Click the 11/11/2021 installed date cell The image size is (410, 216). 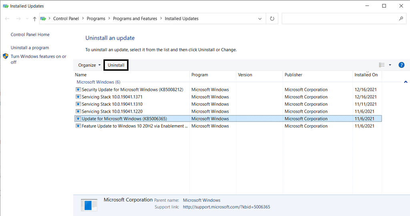[x=366, y=104]
